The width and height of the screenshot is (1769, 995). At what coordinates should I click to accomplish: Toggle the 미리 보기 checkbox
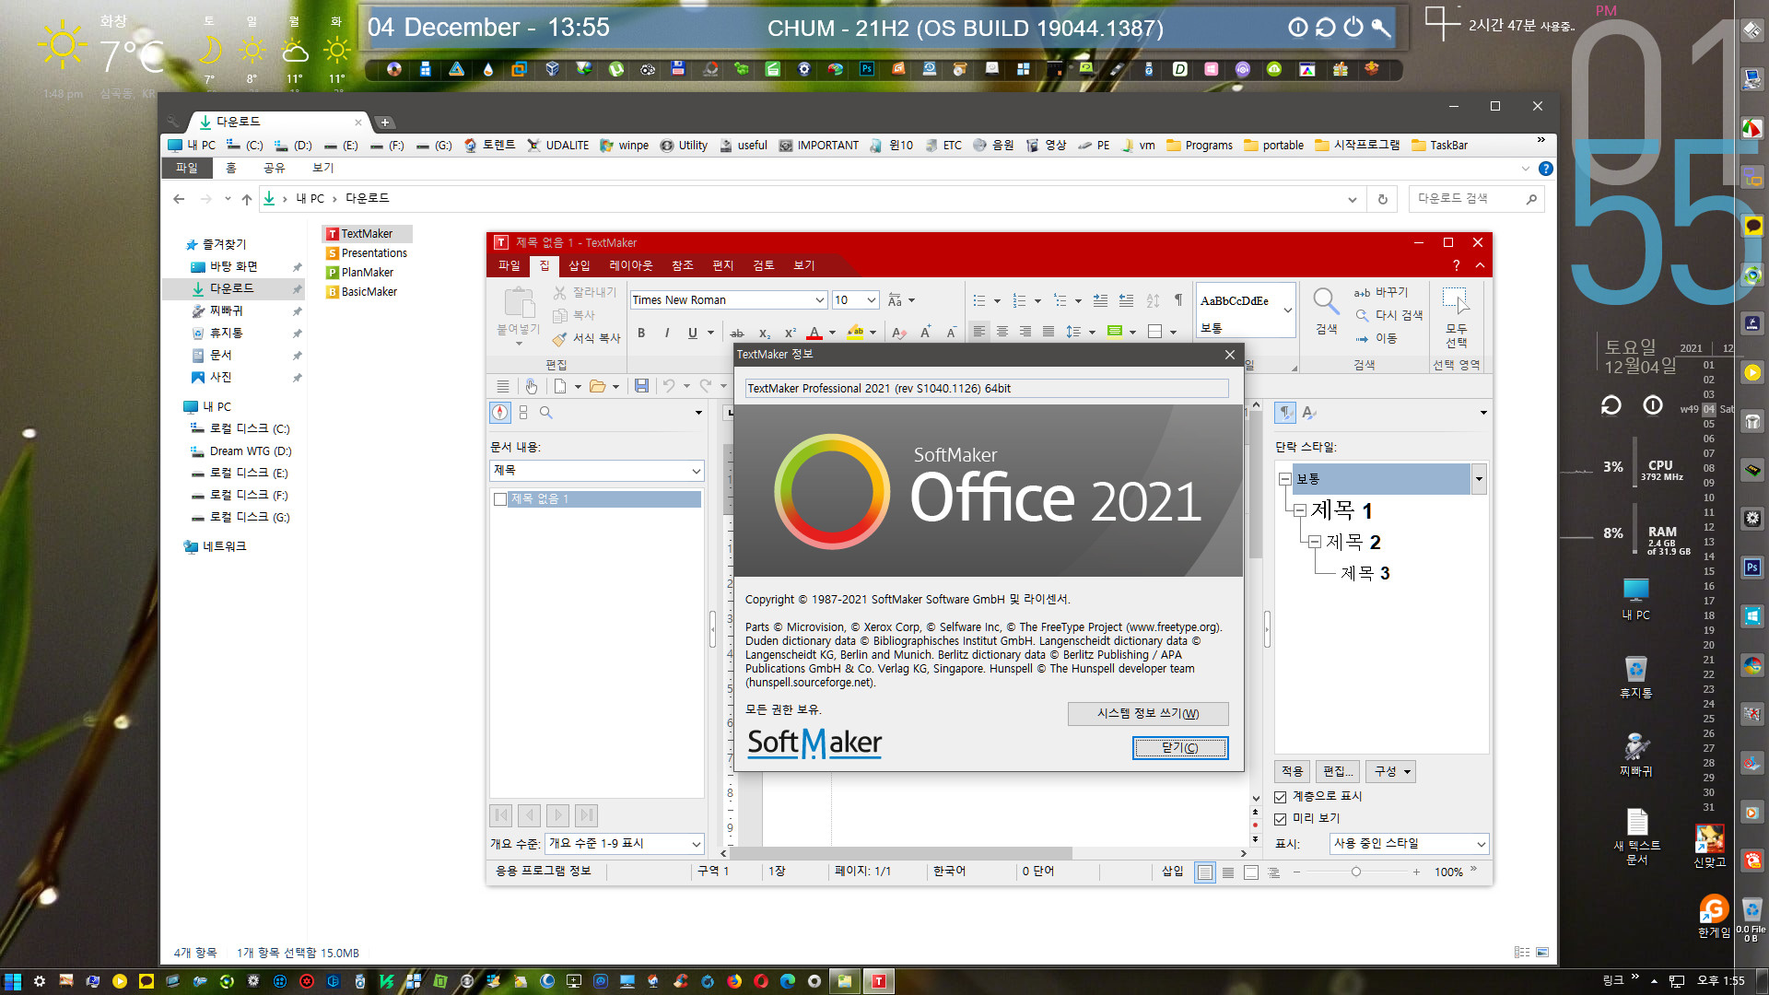coord(1281,819)
